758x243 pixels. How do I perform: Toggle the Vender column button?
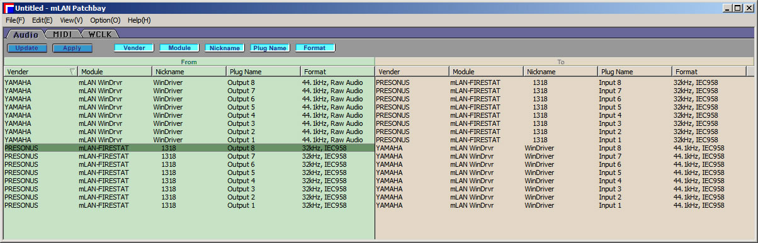click(x=134, y=48)
